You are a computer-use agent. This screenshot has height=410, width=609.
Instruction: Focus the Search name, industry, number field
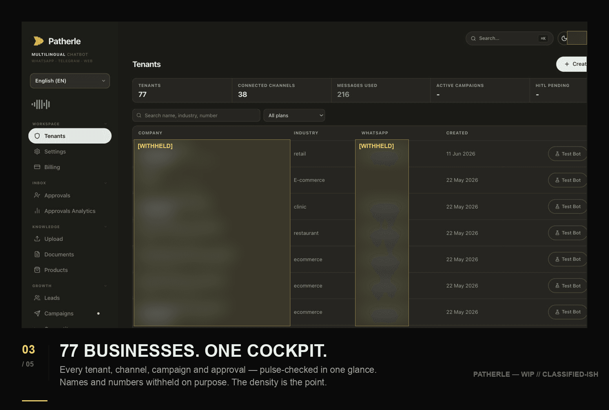[x=196, y=116]
